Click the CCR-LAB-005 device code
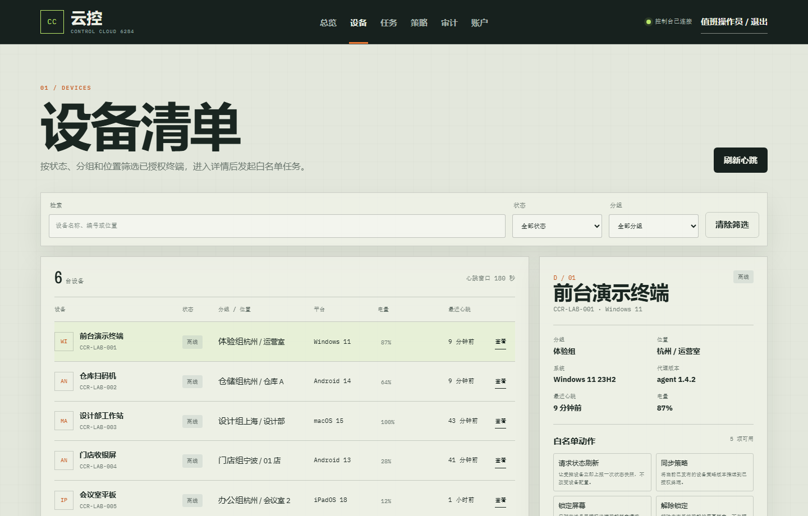 tap(98, 506)
